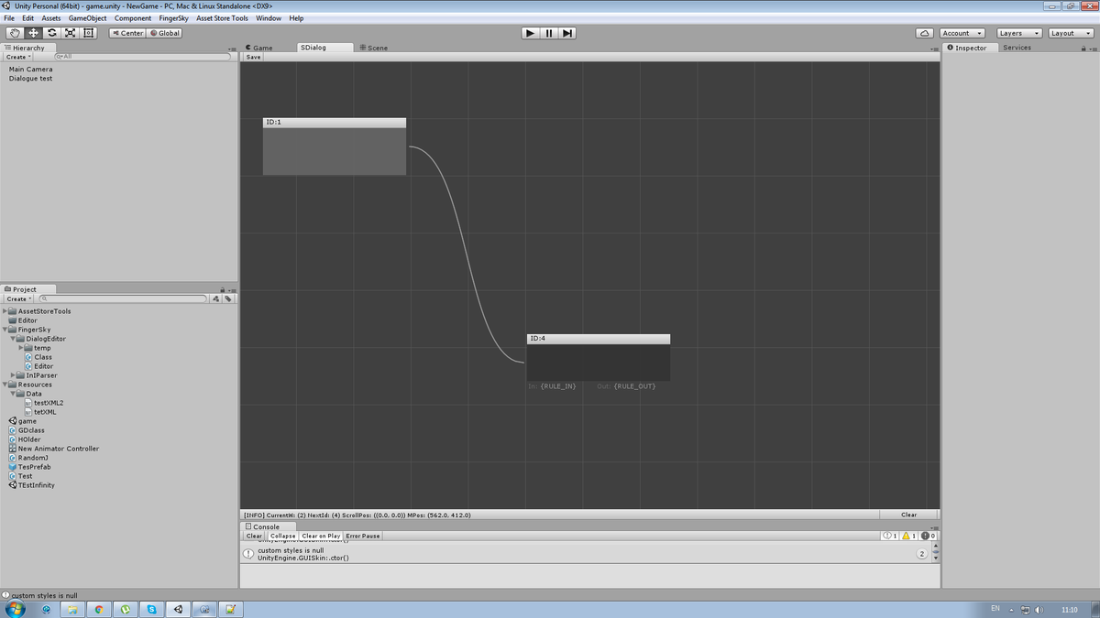
Task: Switch to the Scene tab
Action: coord(374,48)
